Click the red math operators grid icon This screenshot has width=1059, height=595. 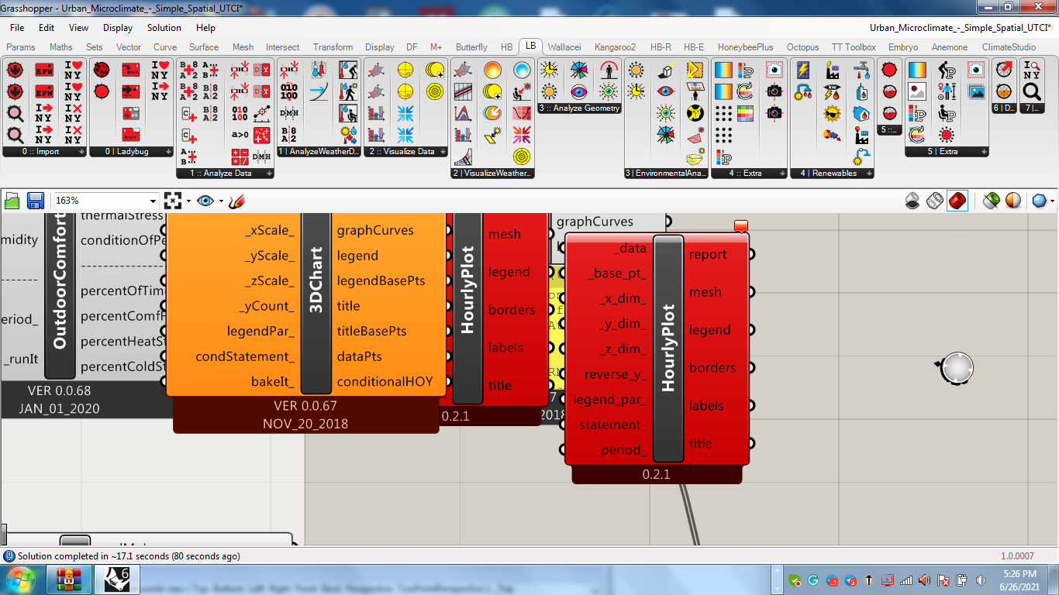pos(240,156)
